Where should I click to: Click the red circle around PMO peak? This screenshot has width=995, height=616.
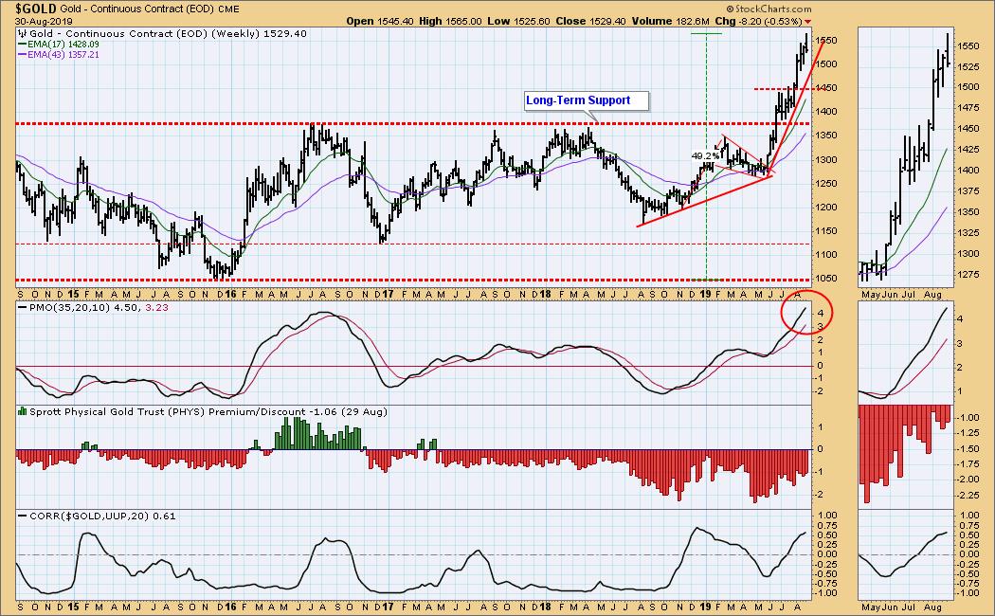[805, 313]
